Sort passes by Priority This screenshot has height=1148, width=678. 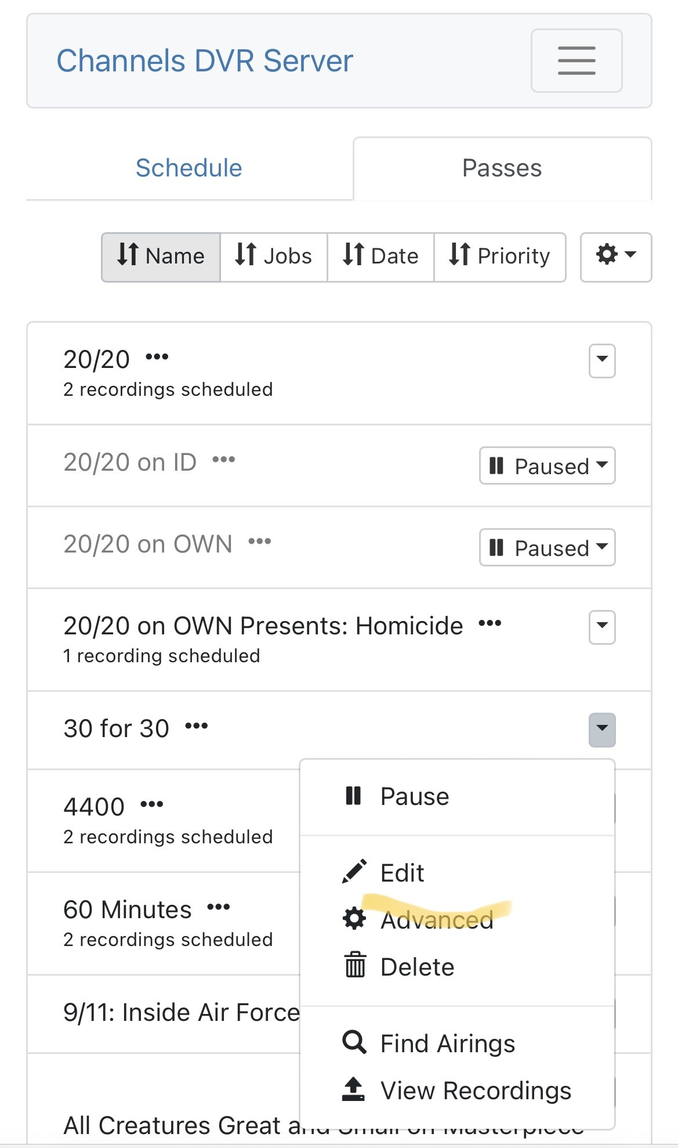[x=499, y=257]
